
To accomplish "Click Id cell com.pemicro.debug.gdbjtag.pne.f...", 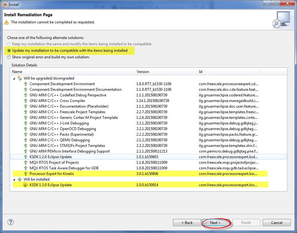I will pyautogui.click(x=229, y=151).
